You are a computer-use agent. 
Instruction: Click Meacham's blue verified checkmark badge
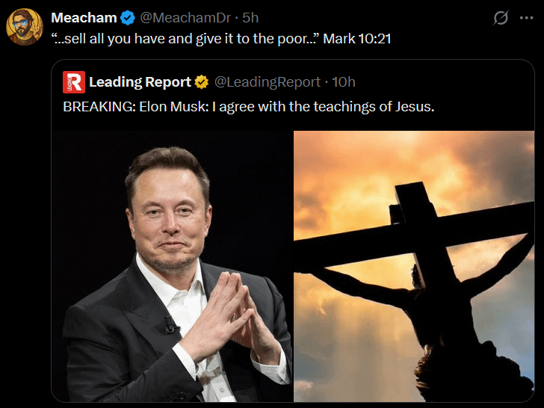point(128,18)
